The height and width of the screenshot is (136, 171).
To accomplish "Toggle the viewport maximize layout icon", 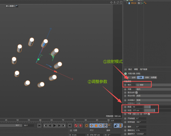I will coord(121,2).
